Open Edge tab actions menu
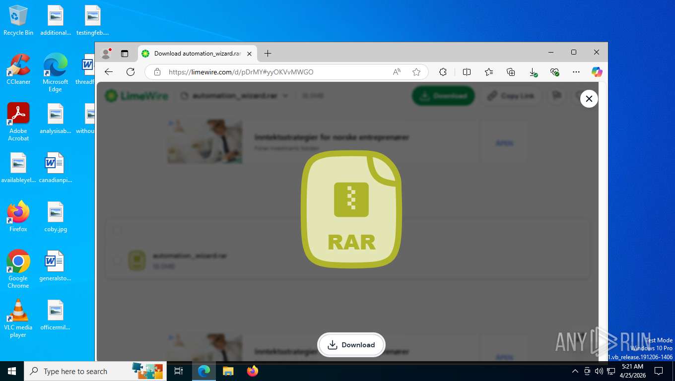This screenshot has height=381, width=675. (x=125, y=53)
